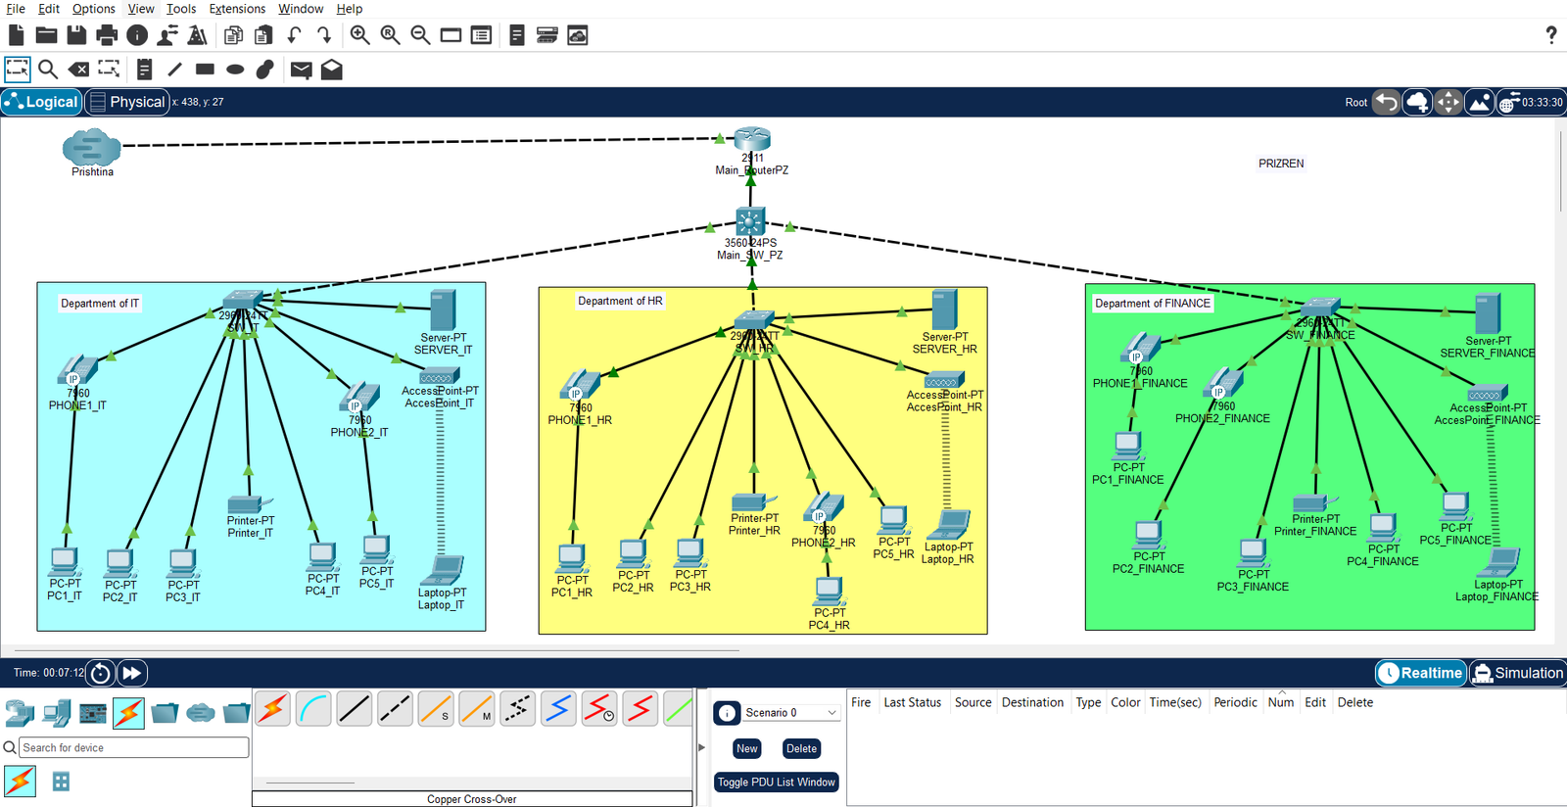This screenshot has width=1567, height=807.
Task: Select the Delete tool
Action: [x=78, y=70]
